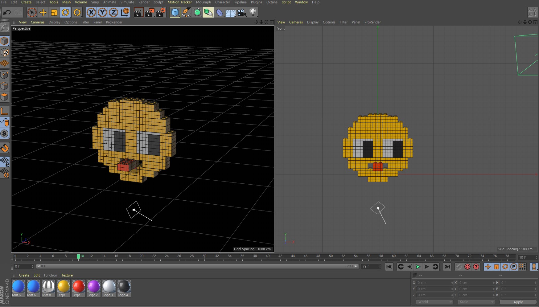The width and height of the screenshot is (539, 307).
Task: Select the Rotate tool in top toolbar
Action: (x=65, y=12)
